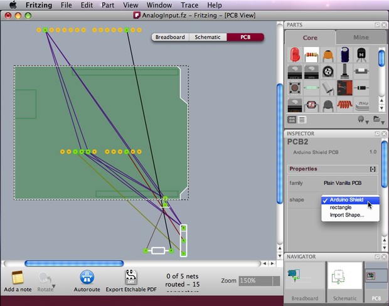The width and height of the screenshot is (389, 306).
Task: Choose Import Shape... from shape list
Action: click(x=350, y=215)
